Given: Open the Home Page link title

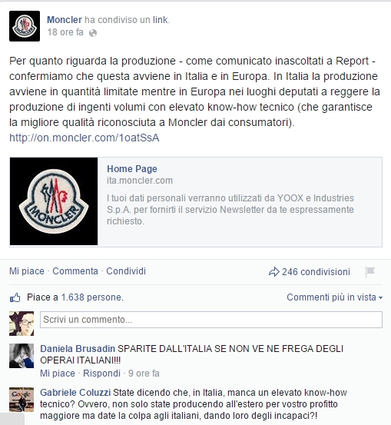Looking at the screenshot, I should 132,169.
